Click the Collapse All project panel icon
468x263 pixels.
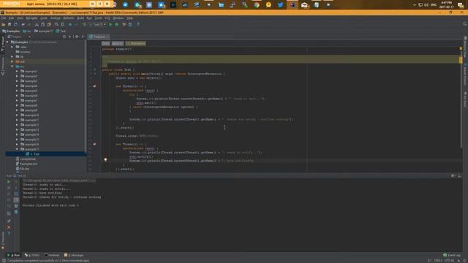tap(70, 37)
